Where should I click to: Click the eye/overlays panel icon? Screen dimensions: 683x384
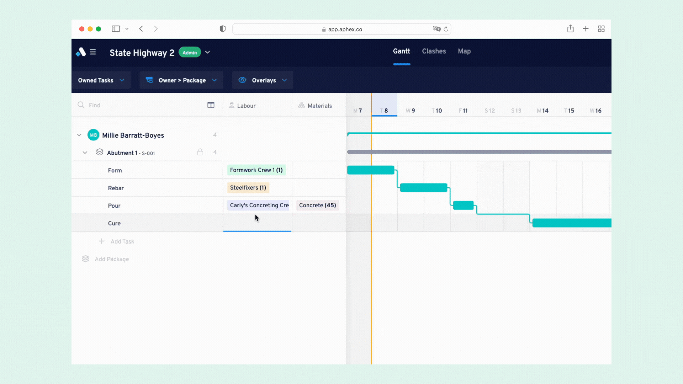242,80
